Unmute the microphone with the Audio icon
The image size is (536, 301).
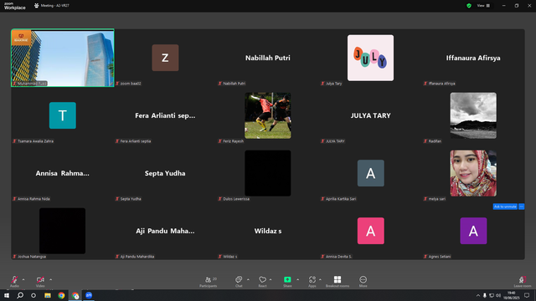[x=14, y=279]
